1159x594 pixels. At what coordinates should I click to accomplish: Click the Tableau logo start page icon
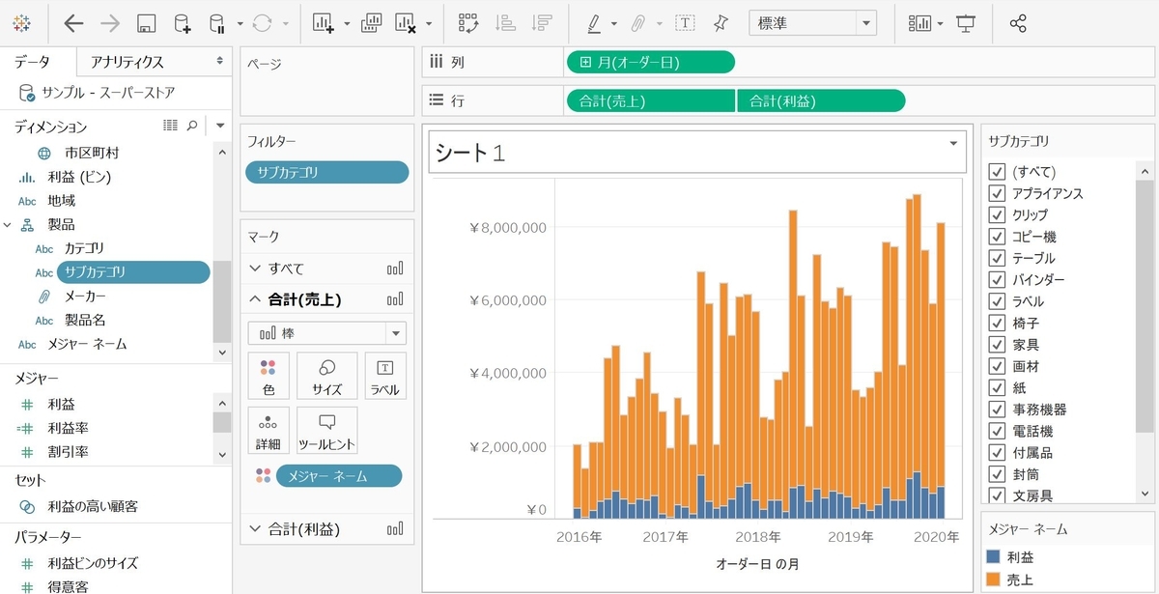tap(21, 22)
